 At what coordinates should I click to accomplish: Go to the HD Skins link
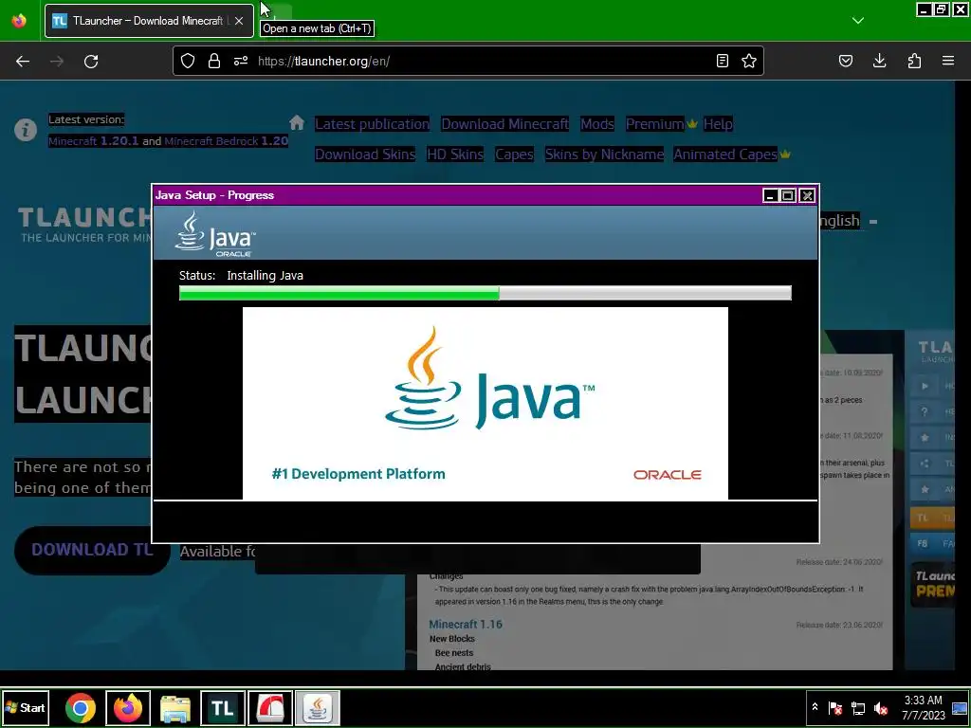(455, 155)
